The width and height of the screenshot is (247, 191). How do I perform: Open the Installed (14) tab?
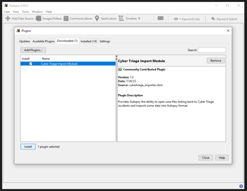coord(88,41)
